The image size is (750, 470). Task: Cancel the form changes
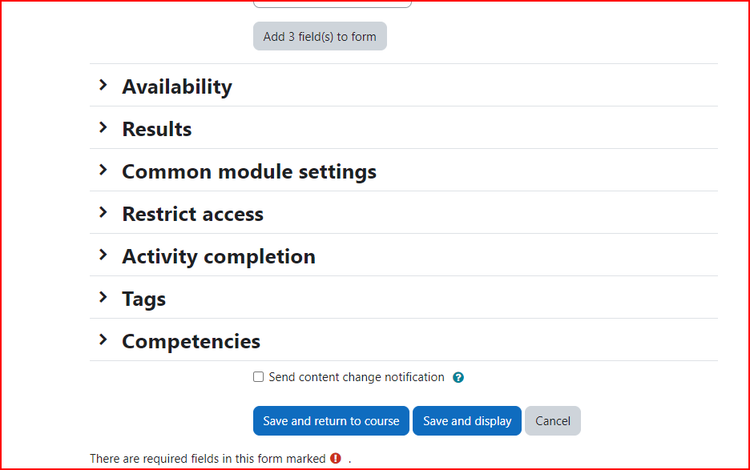[x=552, y=420]
